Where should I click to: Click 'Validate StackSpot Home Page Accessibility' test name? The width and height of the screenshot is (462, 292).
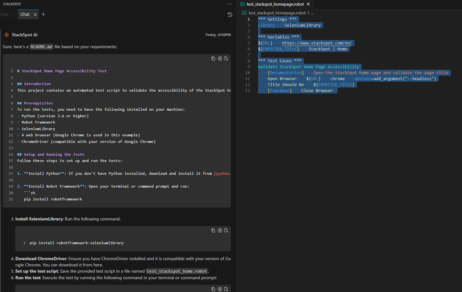click(x=308, y=67)
